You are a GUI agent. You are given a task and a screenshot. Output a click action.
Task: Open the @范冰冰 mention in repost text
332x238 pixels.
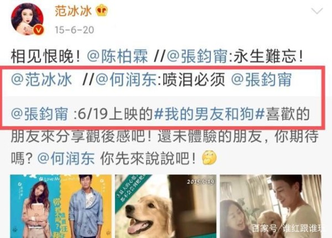pyautogui.click(x=41, y=80)
